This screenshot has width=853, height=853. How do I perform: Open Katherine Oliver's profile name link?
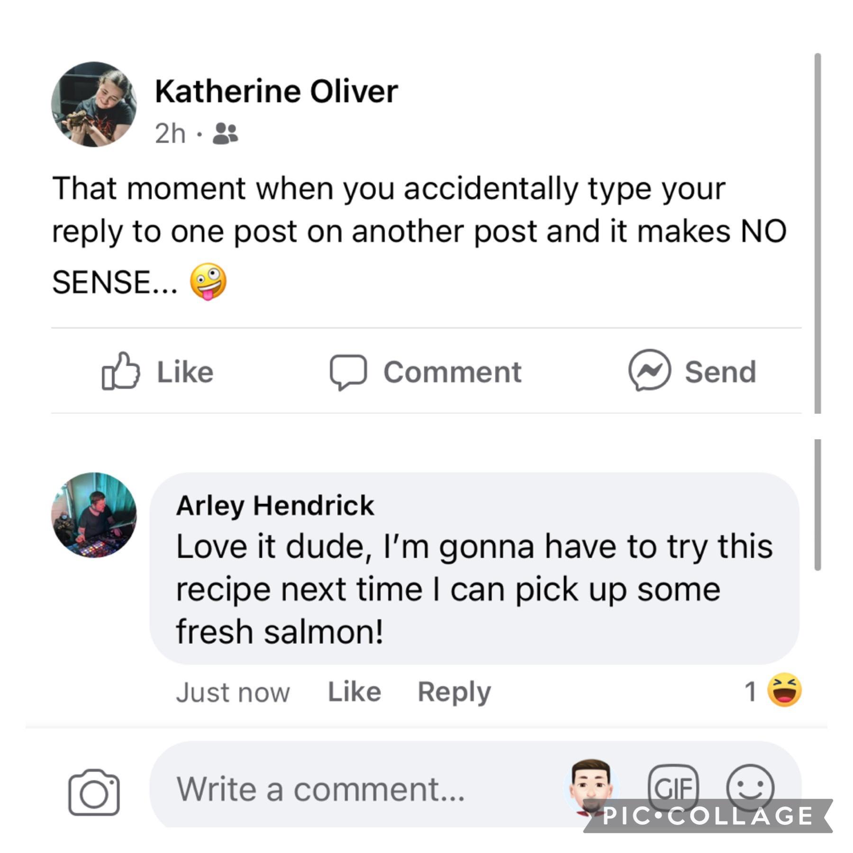point(276,91)
